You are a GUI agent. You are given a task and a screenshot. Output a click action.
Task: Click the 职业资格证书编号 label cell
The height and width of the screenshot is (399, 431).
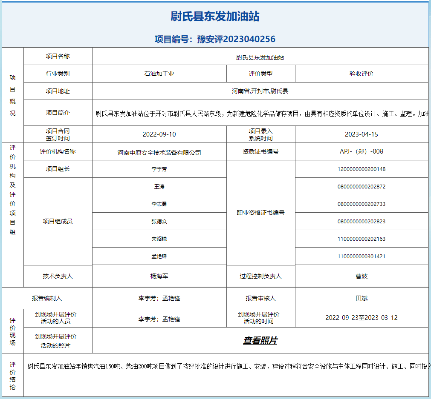point(260,213)
